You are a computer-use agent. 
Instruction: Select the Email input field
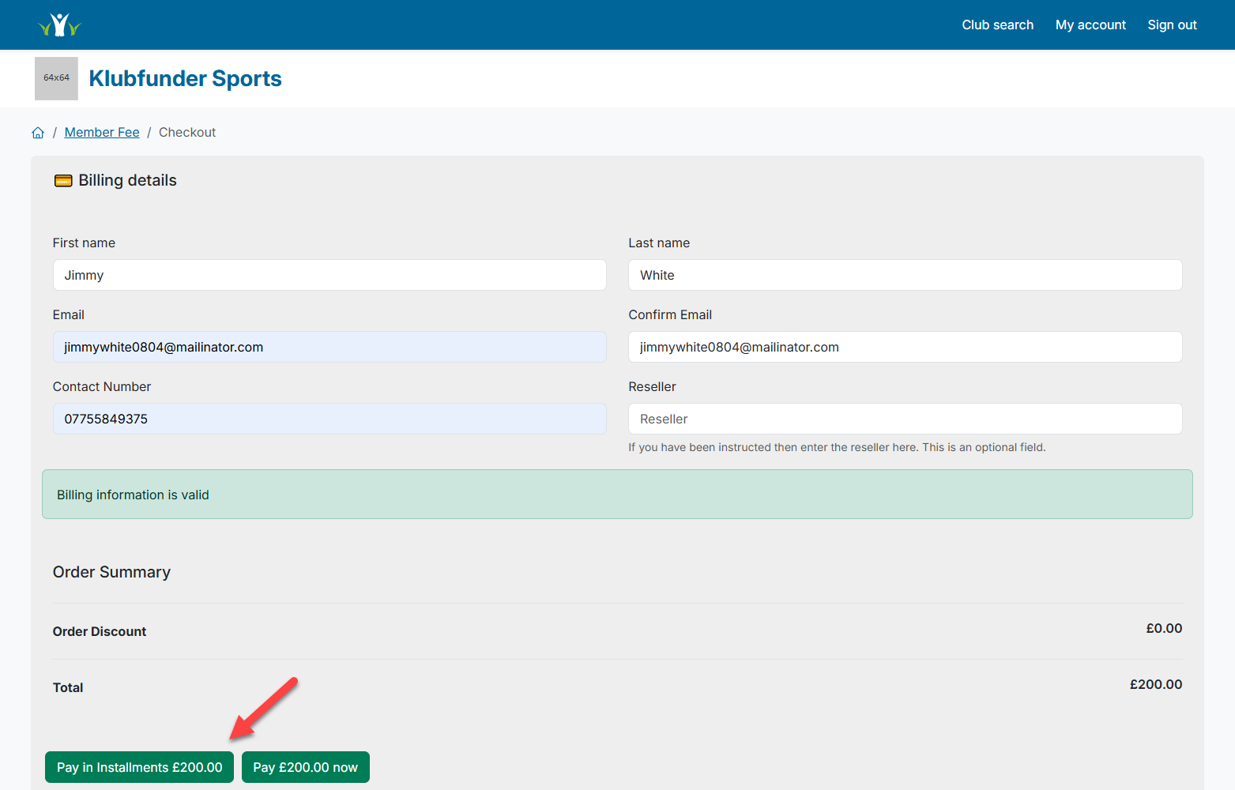coord(329,347)
